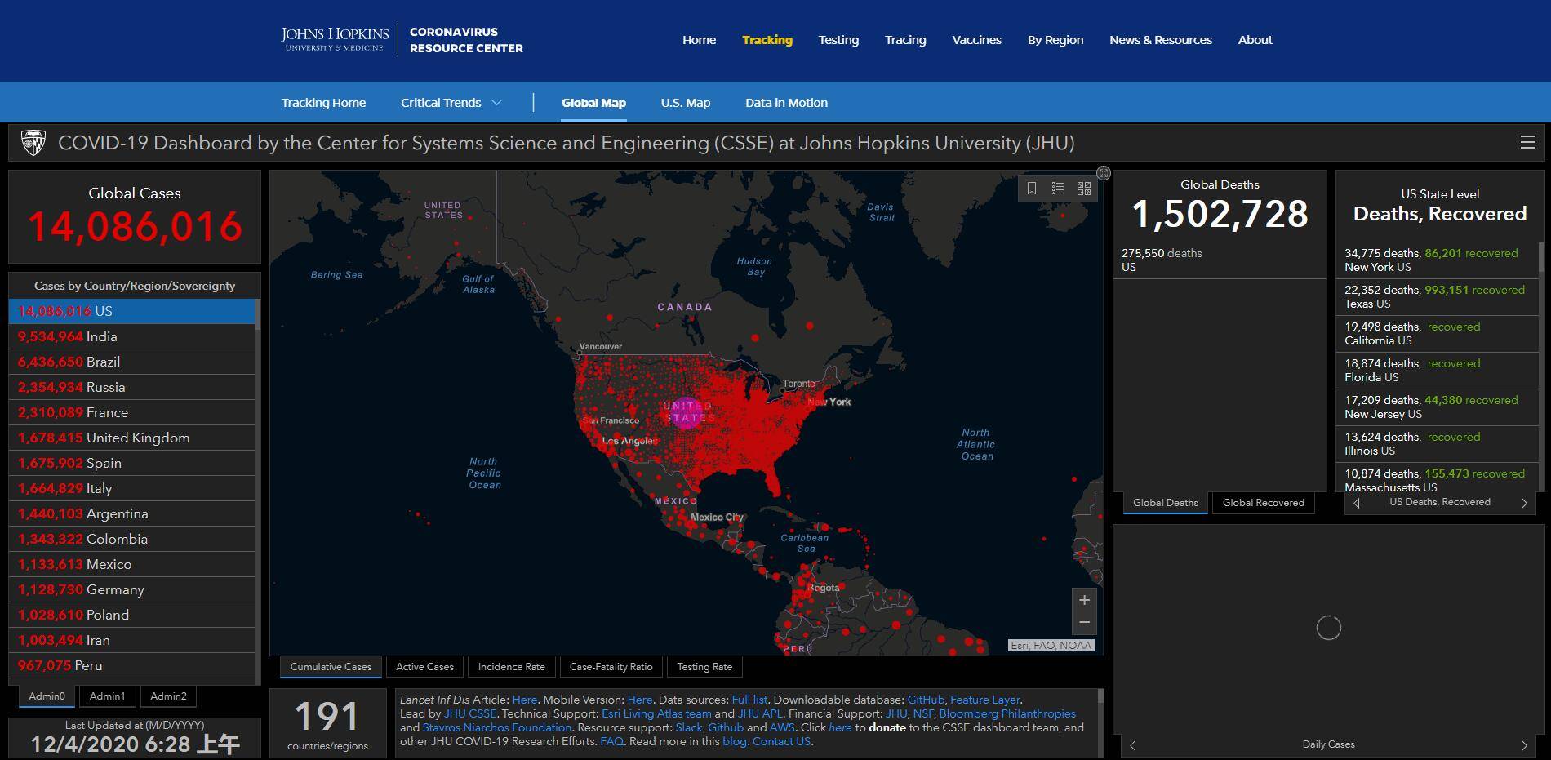Open the Testing nav item

coord(838,40)
